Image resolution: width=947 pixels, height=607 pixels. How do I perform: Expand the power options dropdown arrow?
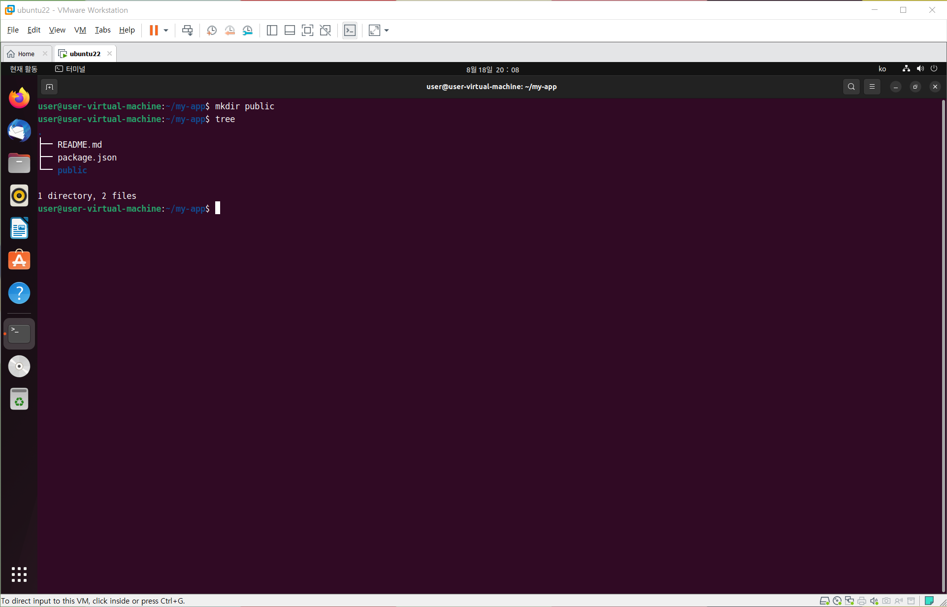[x=166, y=31]
